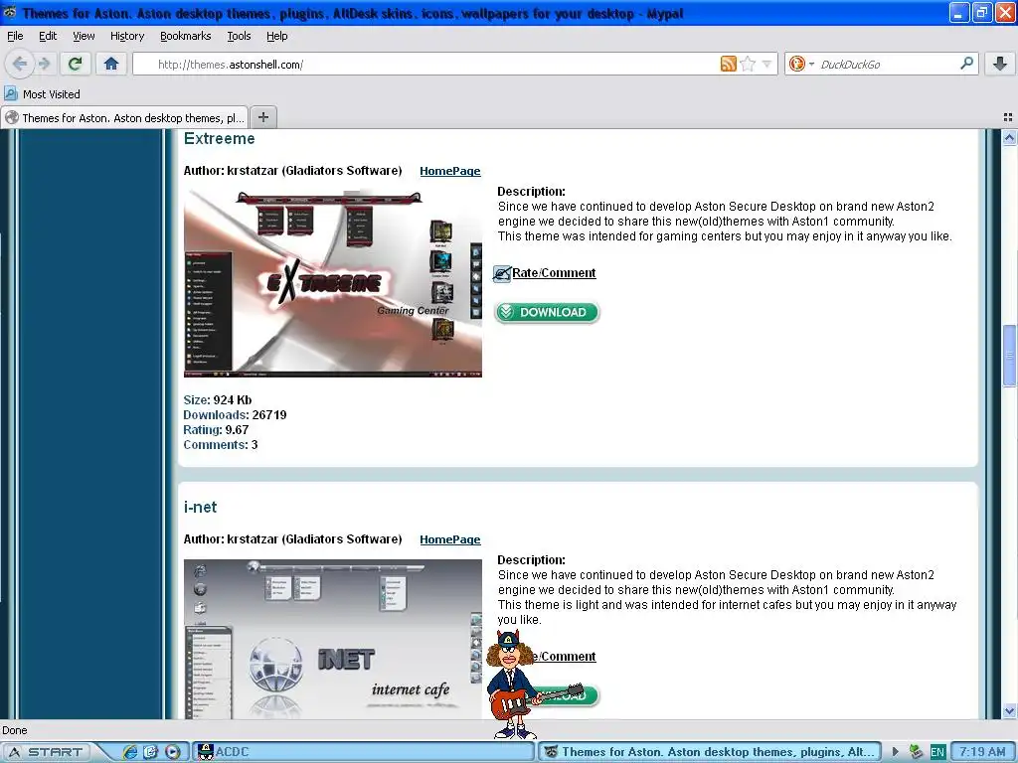Go to the Home page icon
Viewport: 1018px width, 763px height.
coord(111,64)
